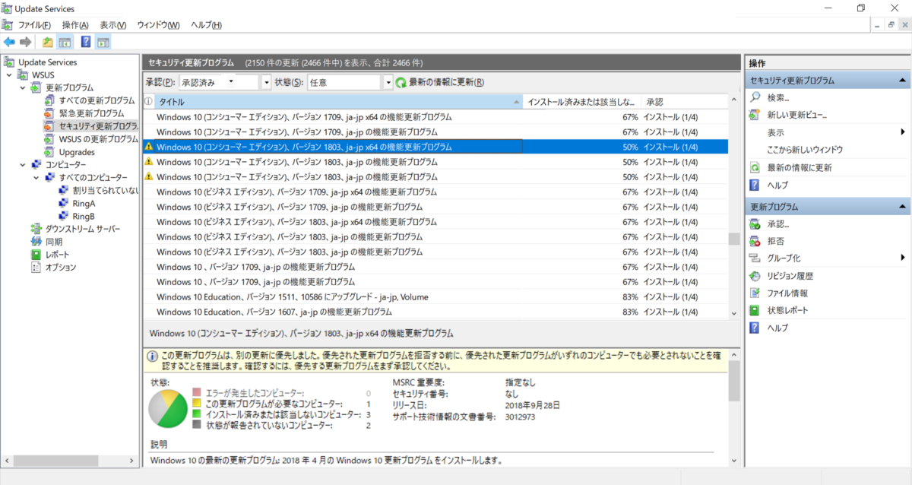Toggle the console tree pane toolbar icon

pyautogui.click(x=65, y=42)
